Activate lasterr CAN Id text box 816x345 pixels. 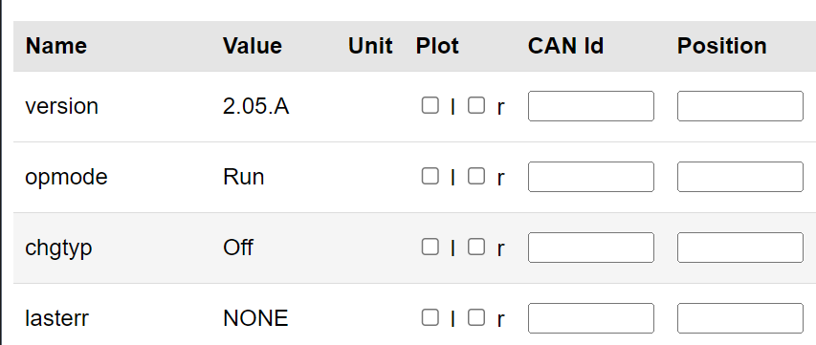tap(591, 318)
